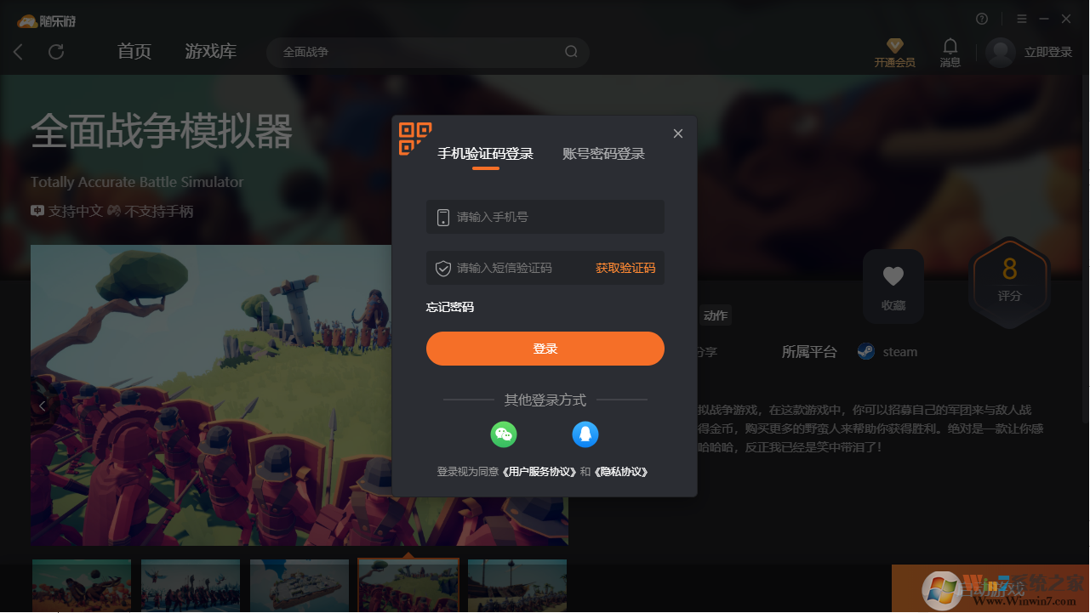Image resolution: width=1090 pixels, height=613 pixels.
Task: Click the steam platform icon
Action: point(865,351)
